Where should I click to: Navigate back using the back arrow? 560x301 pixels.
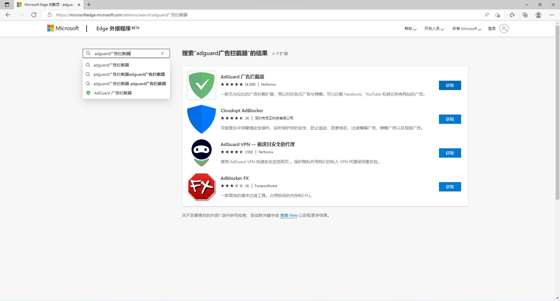(8, 15)
